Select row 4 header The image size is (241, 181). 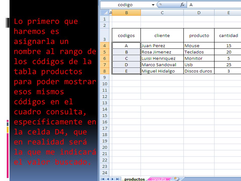coord(105,46)
